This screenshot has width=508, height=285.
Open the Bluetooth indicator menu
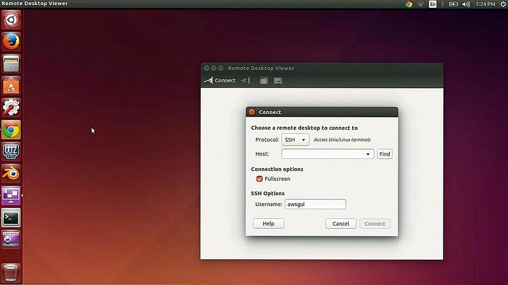coord(442,4)
